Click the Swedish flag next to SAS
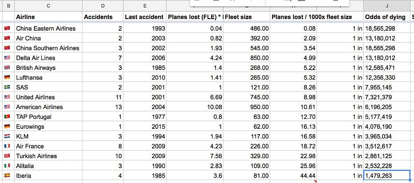The width and height of the screenshot is (414, 183). coord(7,87)
